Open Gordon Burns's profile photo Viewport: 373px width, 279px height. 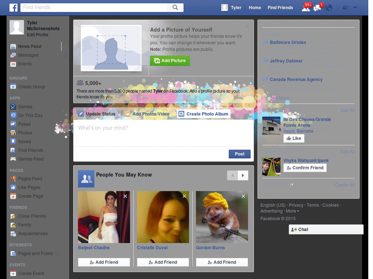click(x=222, y=217)
